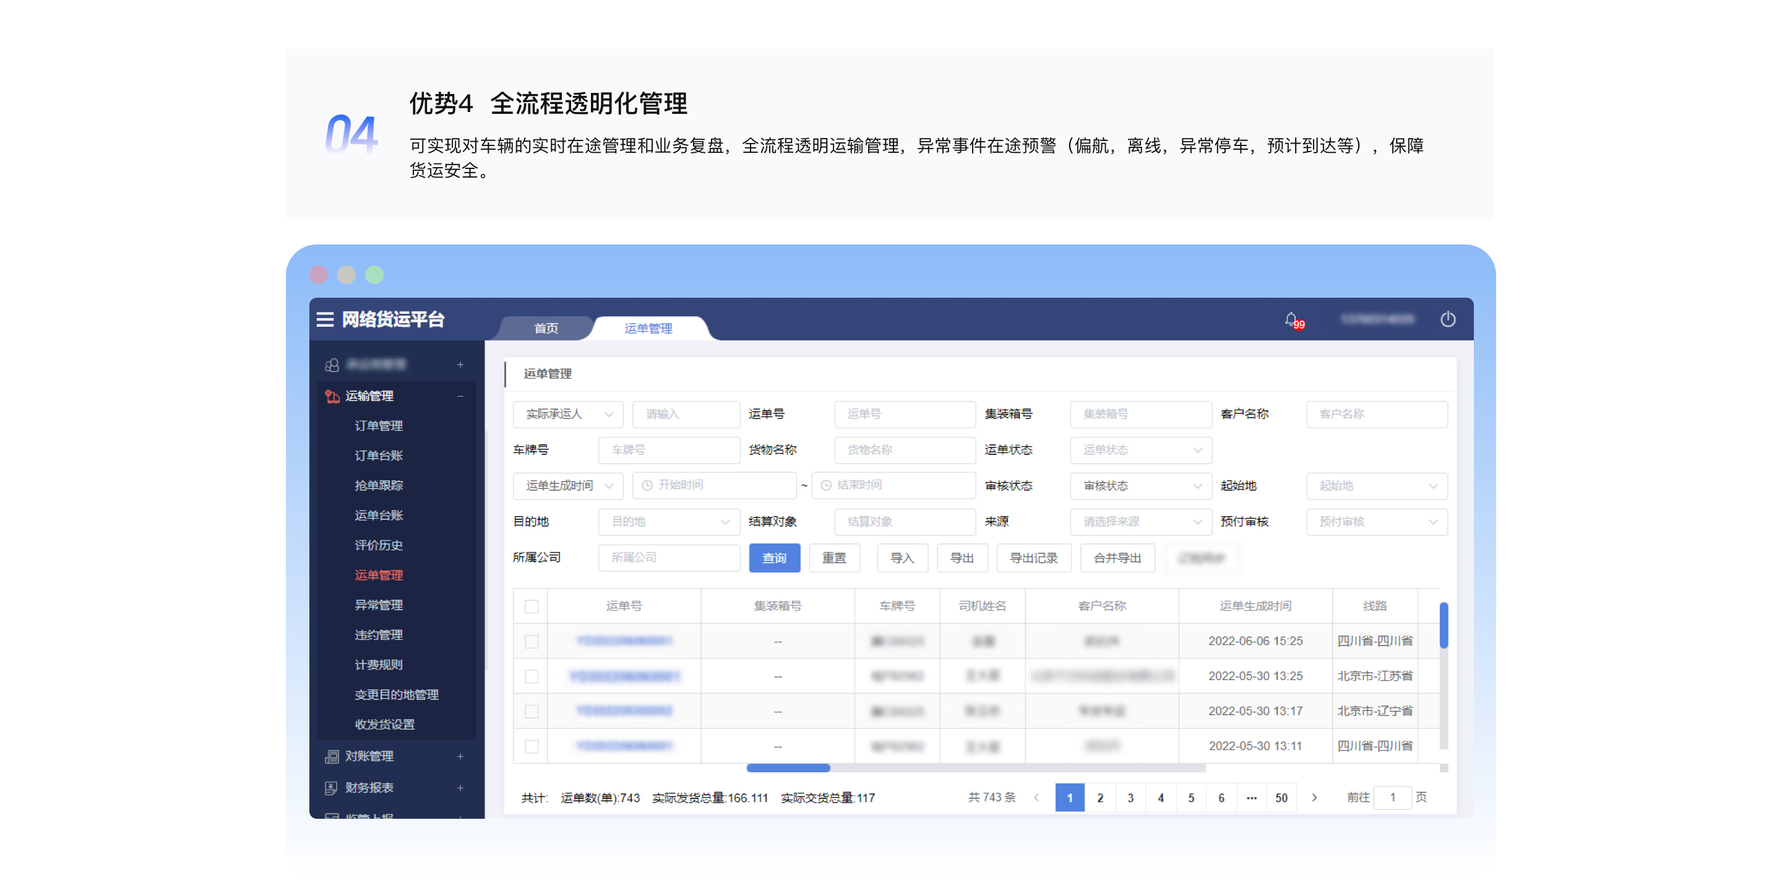Click the 导出 button
The height and width of the screenshot is (885, 1782).
962,558
